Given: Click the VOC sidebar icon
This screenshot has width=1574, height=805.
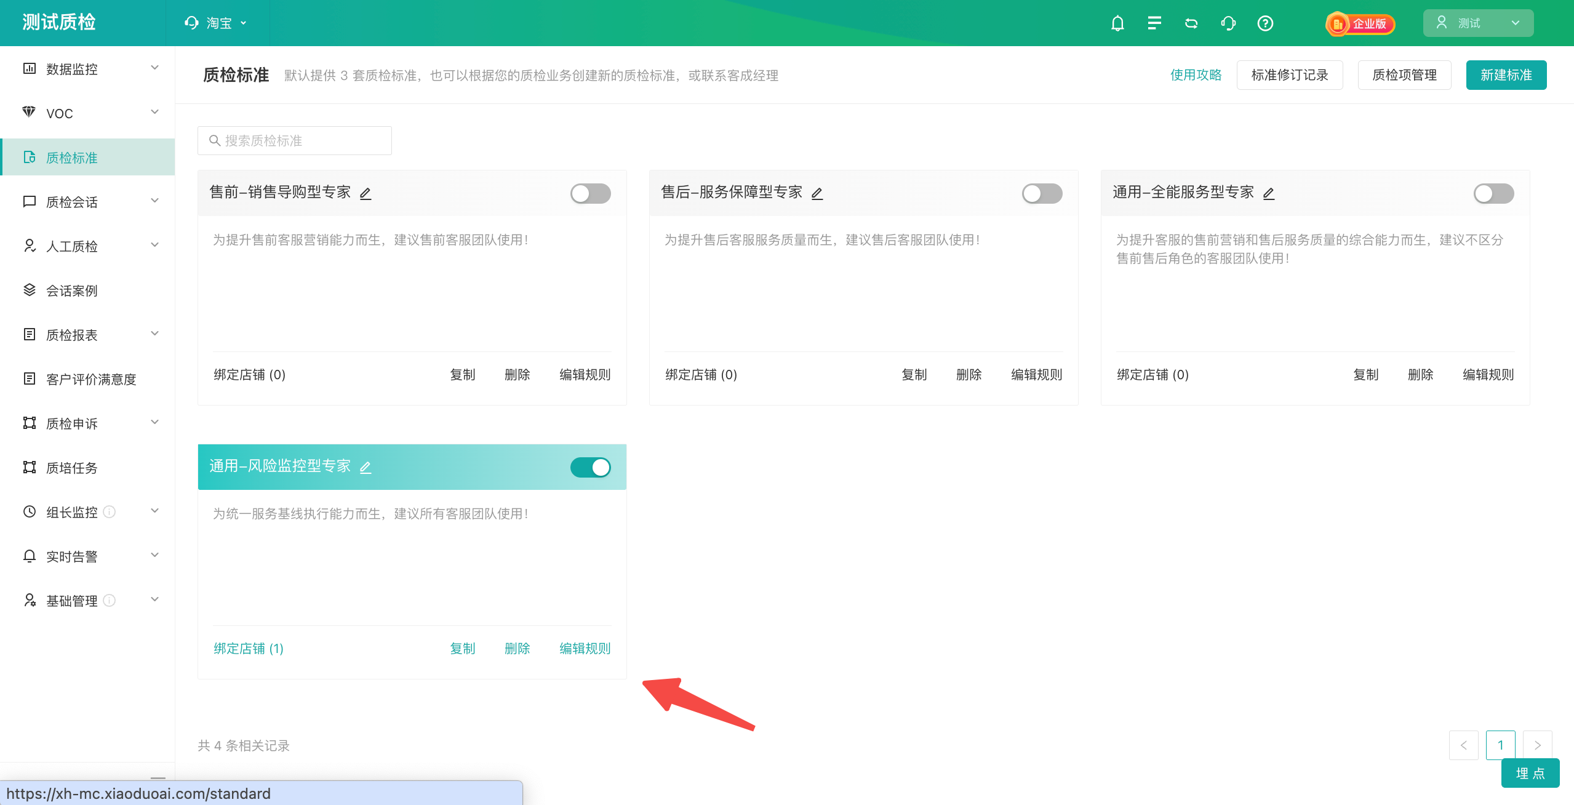Looking at the screenshot, I should [x=29, y=113].
